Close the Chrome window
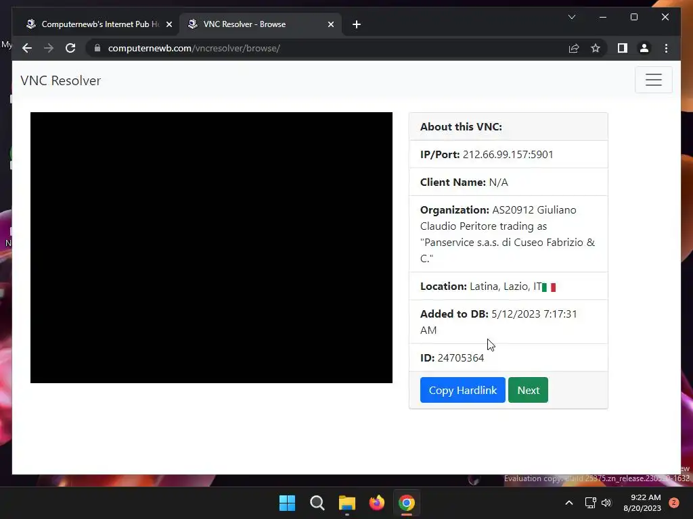This screenshot has width=693, height=519. point(665,17)
